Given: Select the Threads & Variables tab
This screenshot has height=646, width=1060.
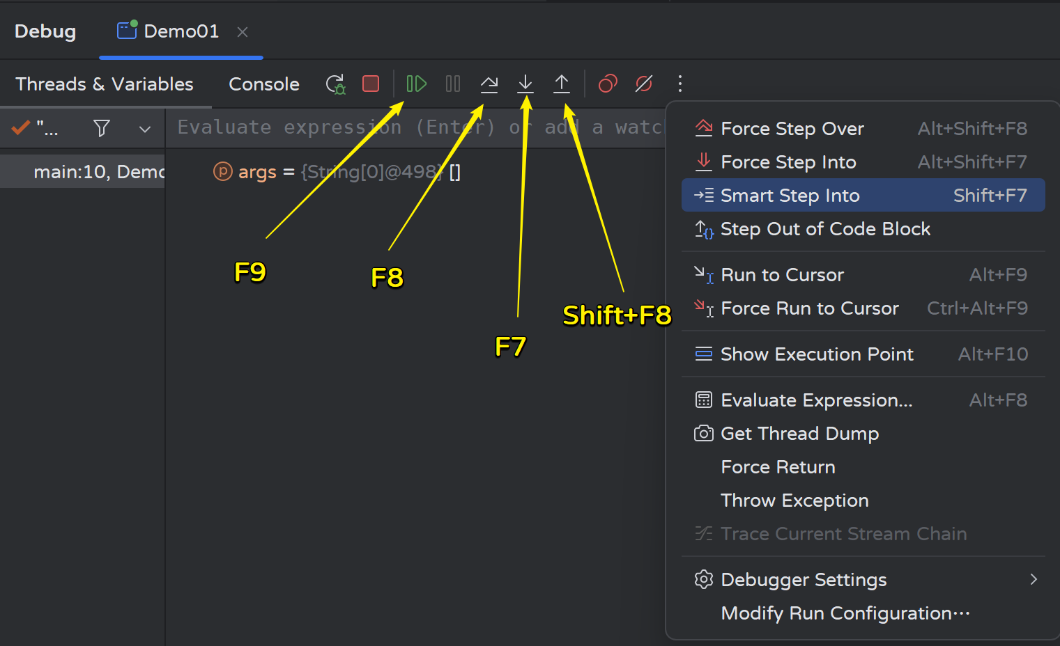Looking at the screenshot, I should (105, 84).
